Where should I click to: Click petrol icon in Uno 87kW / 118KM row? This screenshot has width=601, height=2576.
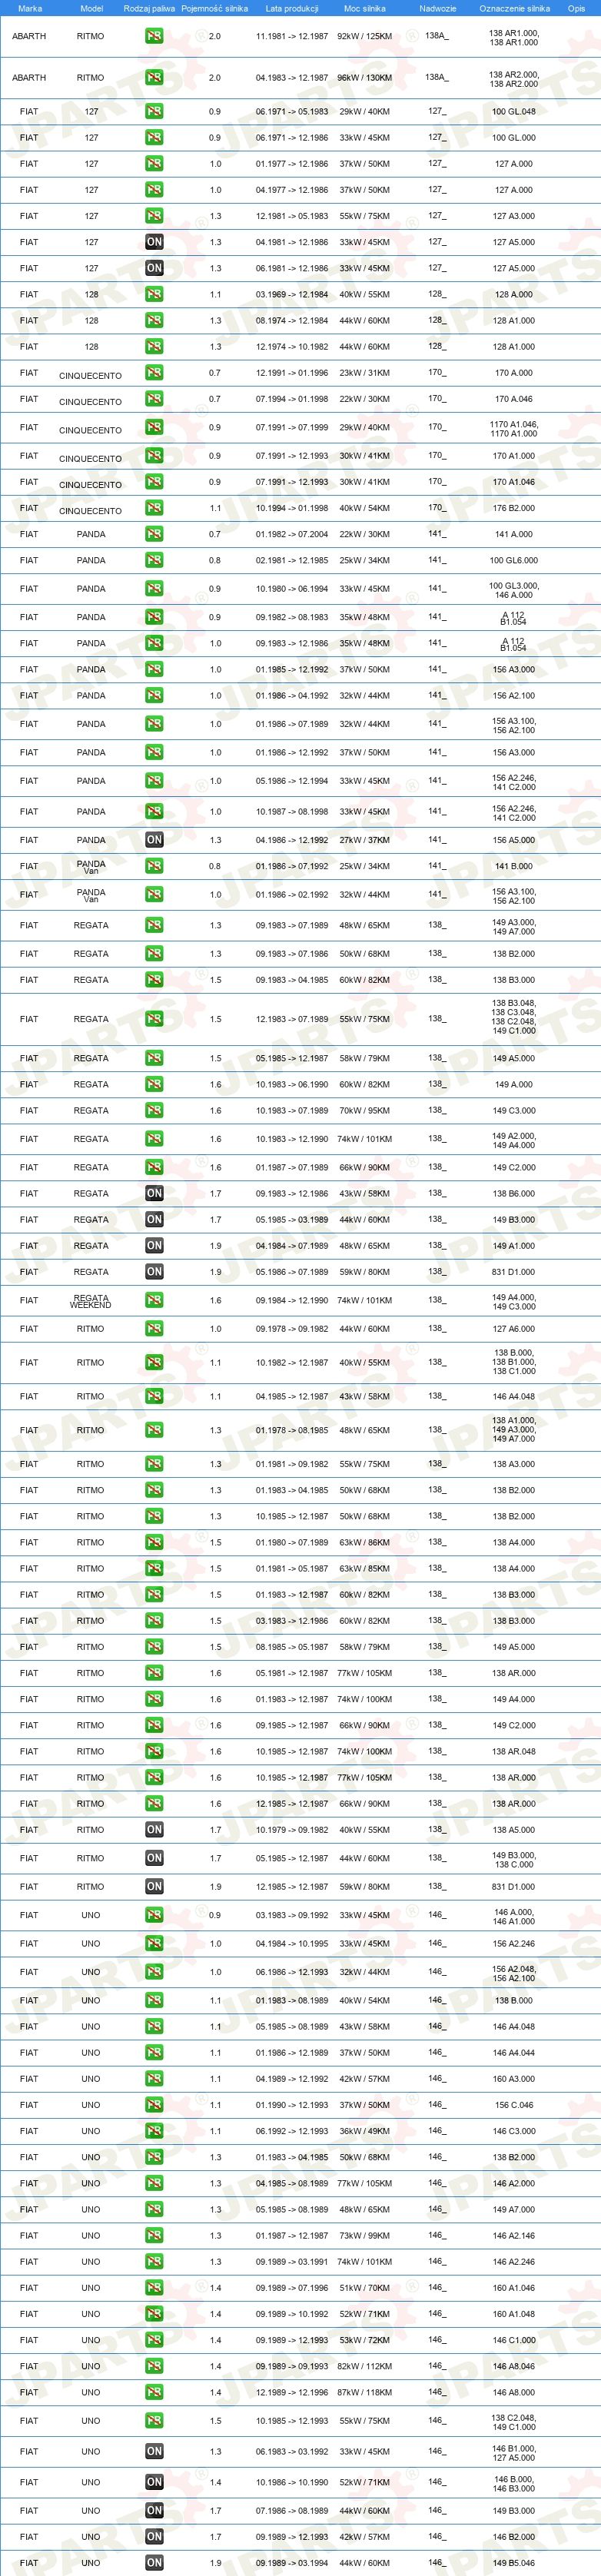click(x=154, y=2392)
